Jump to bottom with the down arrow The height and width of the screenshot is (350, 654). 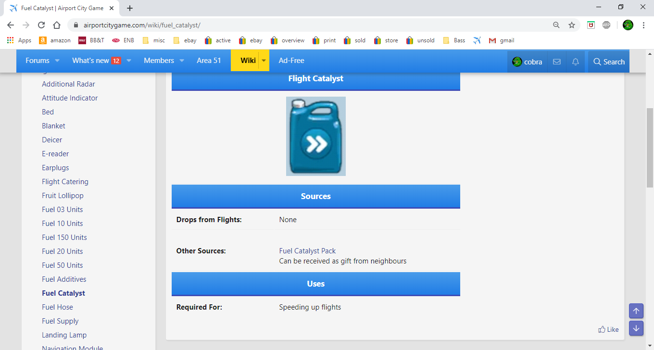tap(636, 328)
